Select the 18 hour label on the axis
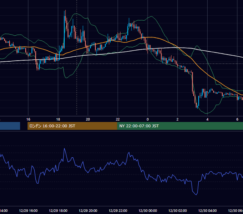This screenshot has height=214, width=243. [58, 119]
